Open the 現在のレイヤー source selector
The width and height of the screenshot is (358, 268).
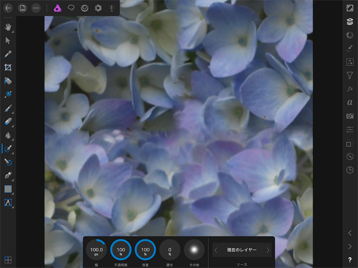(x=242, y=250)
